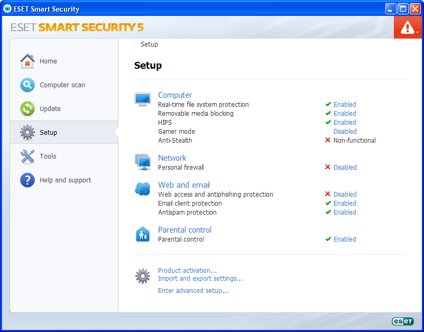Click green check beside Antispam protection
Screen dimensions: 424x332
[x=328, y=212]
